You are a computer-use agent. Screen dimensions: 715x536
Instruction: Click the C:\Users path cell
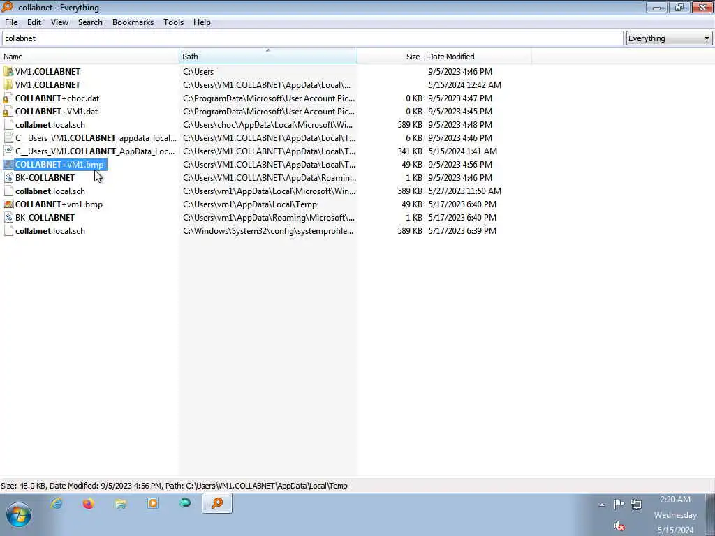coord(198,72)
